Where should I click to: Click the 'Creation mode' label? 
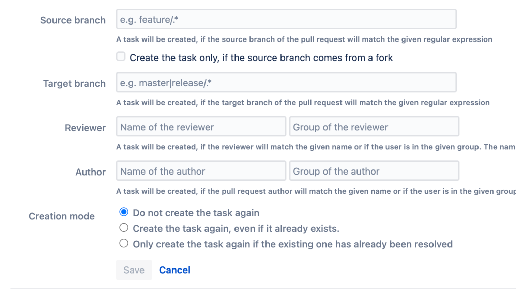[x=61, y=216]
